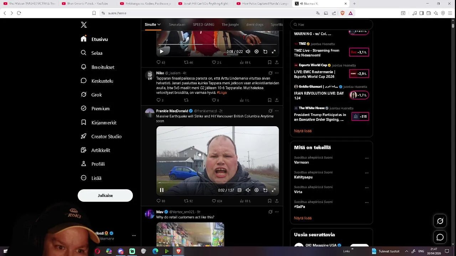Share Frankie MacDonald post
Viewport: 456px width, 256px height.
pos(276,201)
